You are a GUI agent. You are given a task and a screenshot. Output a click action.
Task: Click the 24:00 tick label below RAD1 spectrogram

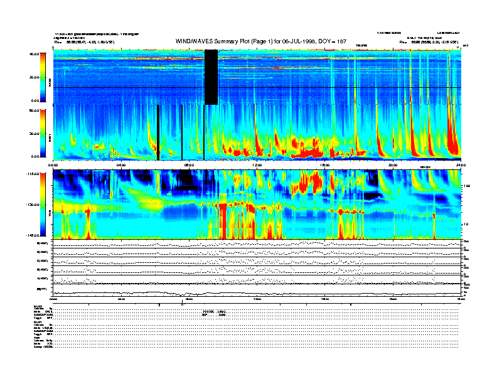[461, 165]
